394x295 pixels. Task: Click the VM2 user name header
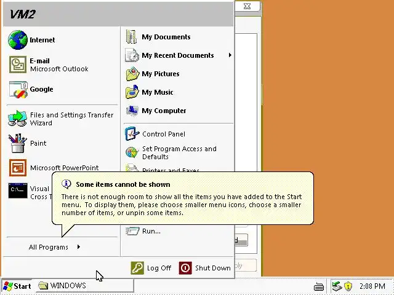(x=22, y=14)
